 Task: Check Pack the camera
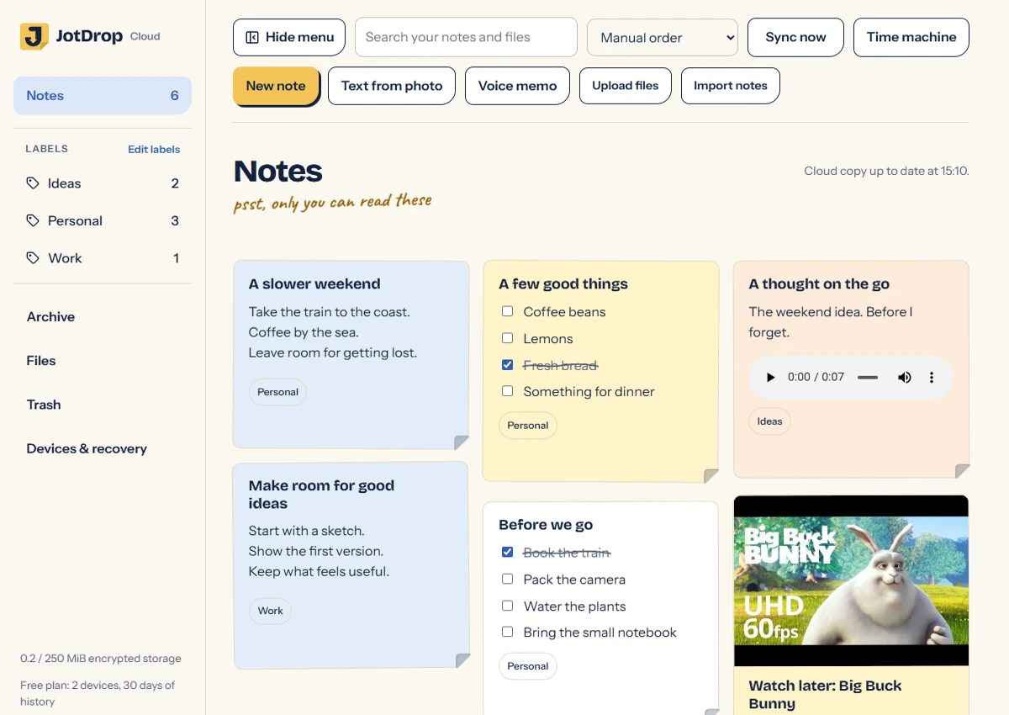click(x=507, y=579)
